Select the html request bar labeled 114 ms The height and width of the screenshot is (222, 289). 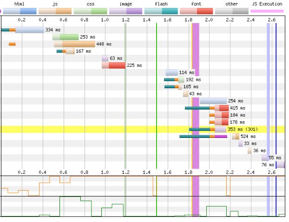click(172, 72)
